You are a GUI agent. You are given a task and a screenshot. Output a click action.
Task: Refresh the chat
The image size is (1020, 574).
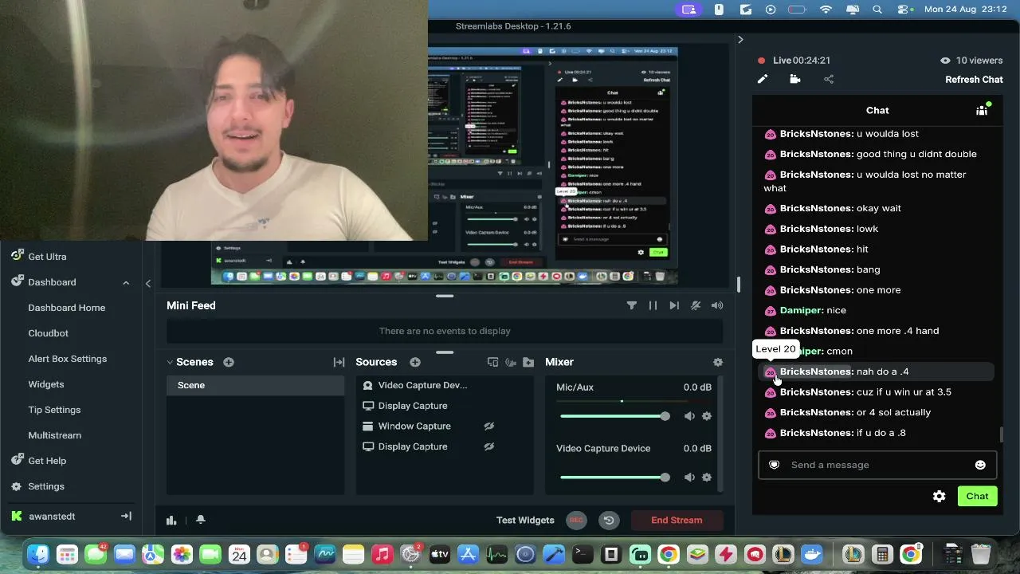point(974,79)
